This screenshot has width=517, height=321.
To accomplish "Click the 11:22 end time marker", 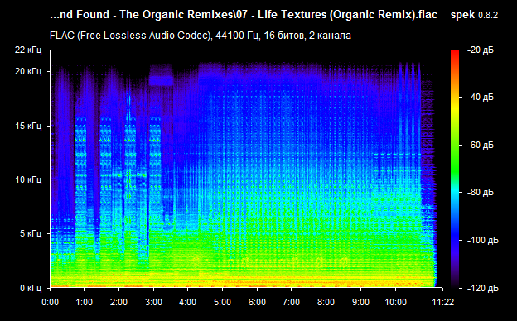I will (443, 302).
